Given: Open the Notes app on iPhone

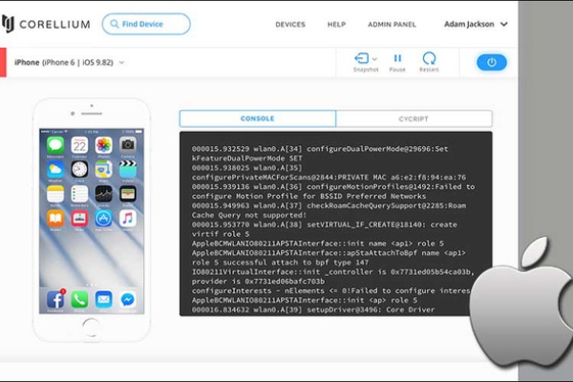Looking at the screenshot, I should [x=55, y=194].
